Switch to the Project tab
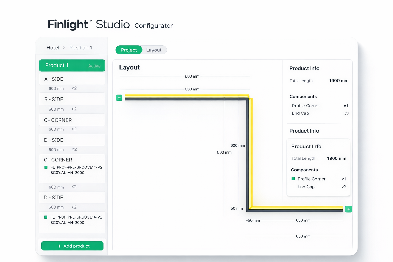Screen dimensions: 393x262 click(x=129, y=50)
